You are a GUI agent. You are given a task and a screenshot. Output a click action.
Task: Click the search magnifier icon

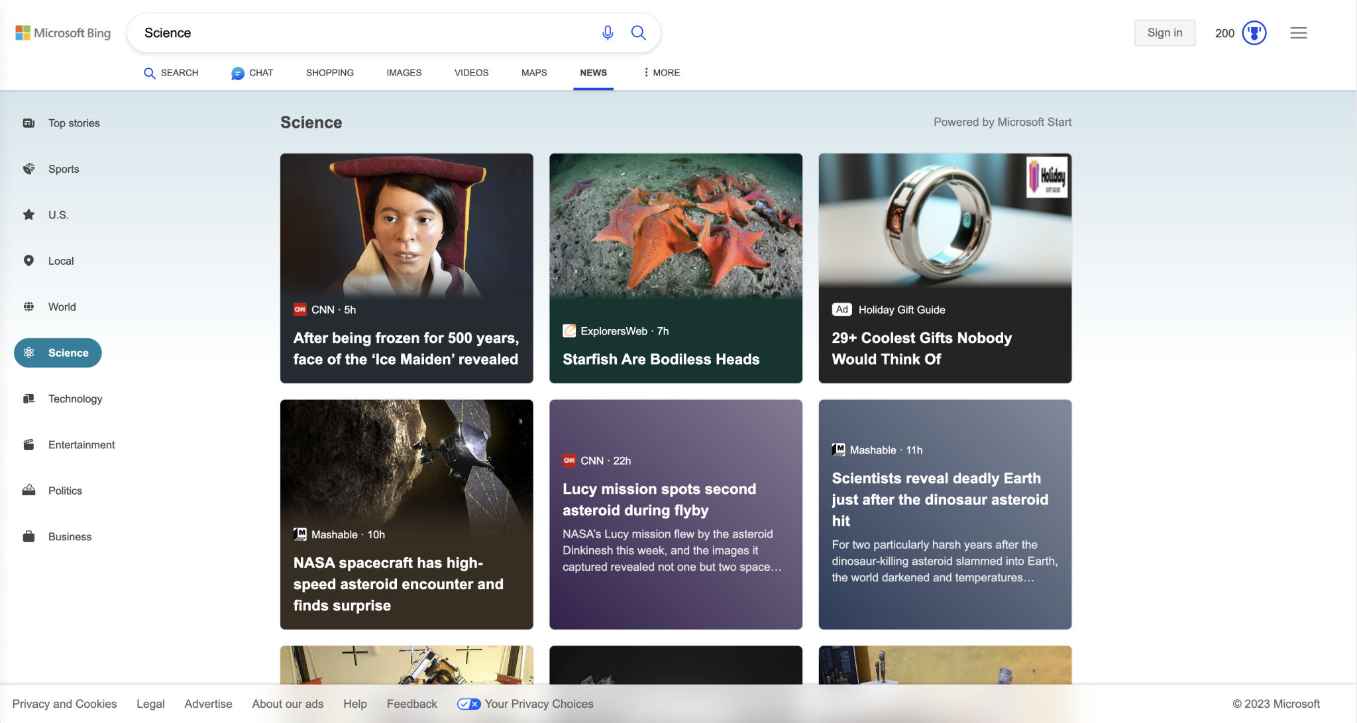pos(638,32)
